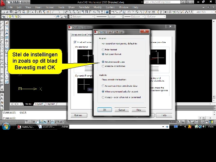Open the Modify menu
216x162 pixels.
coord(97,7)
